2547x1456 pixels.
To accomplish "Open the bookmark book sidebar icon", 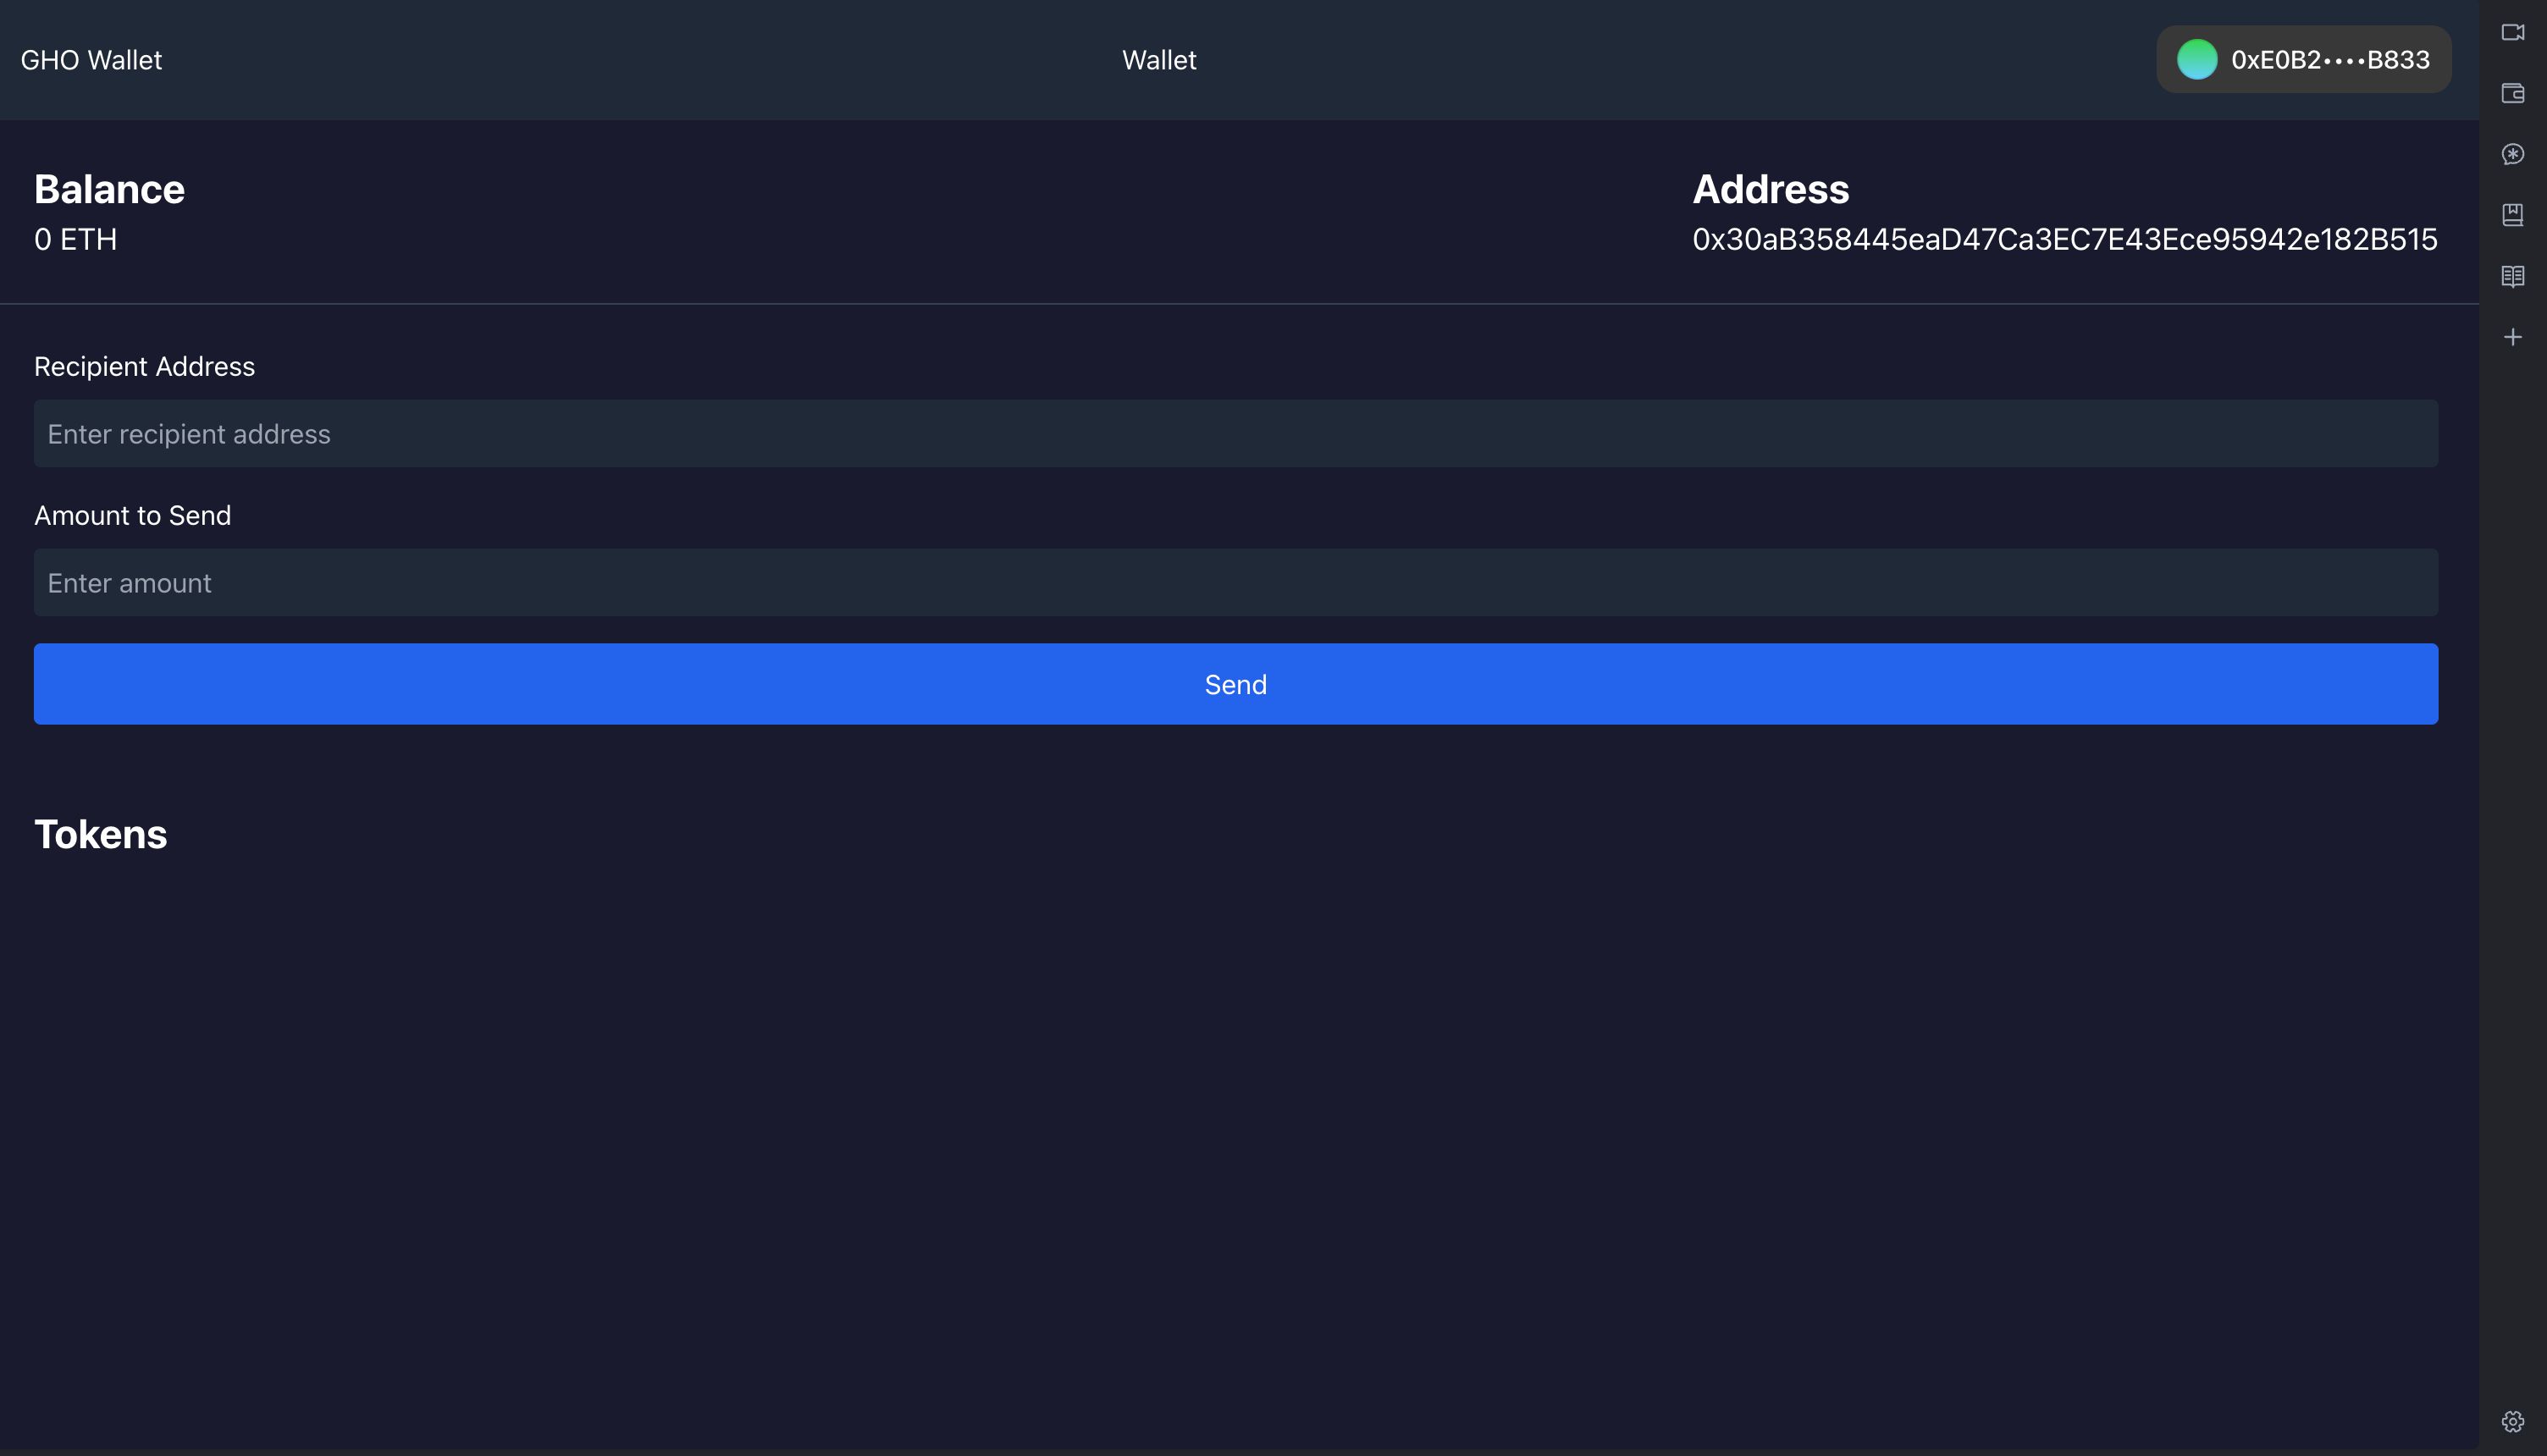I will coord(2512,215).
